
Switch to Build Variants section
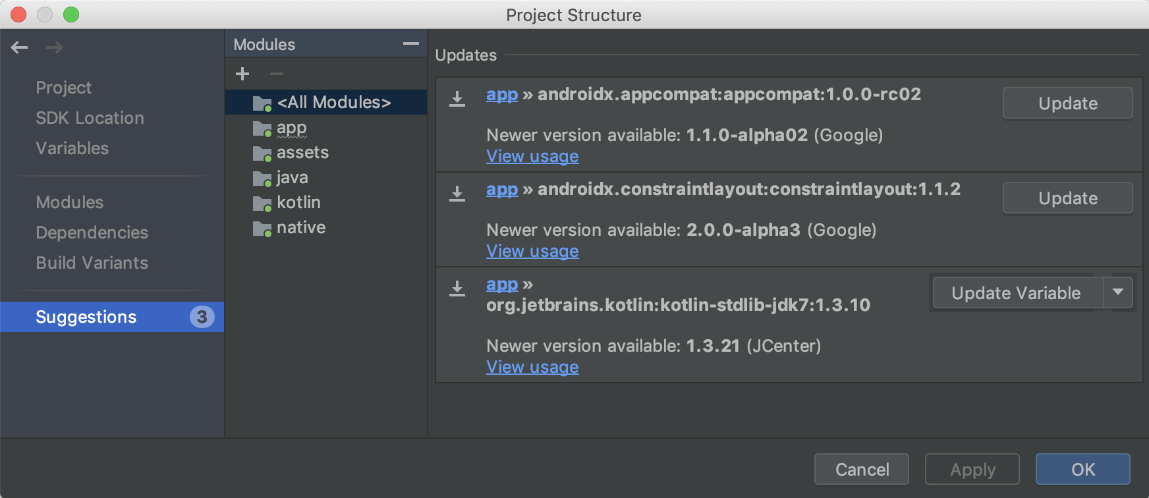92,263
